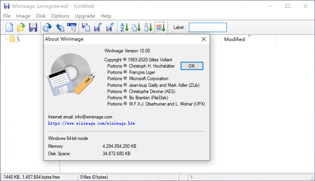Open the Image menu
Screen dimensions: 315x181
click(23, 16)
